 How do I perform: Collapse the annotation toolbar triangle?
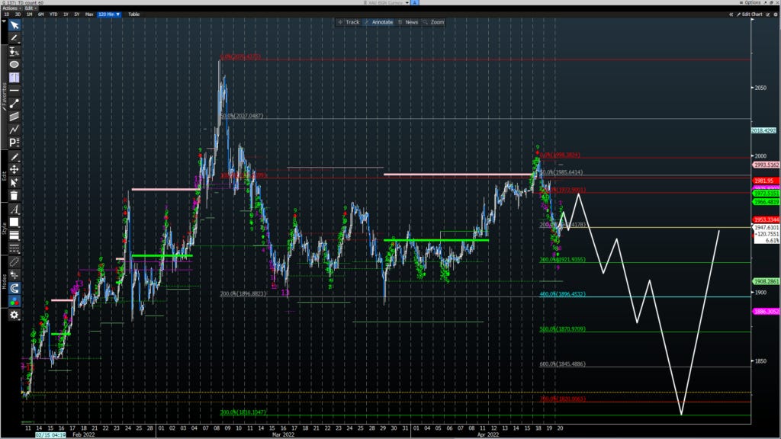click(x=4, y=21)
